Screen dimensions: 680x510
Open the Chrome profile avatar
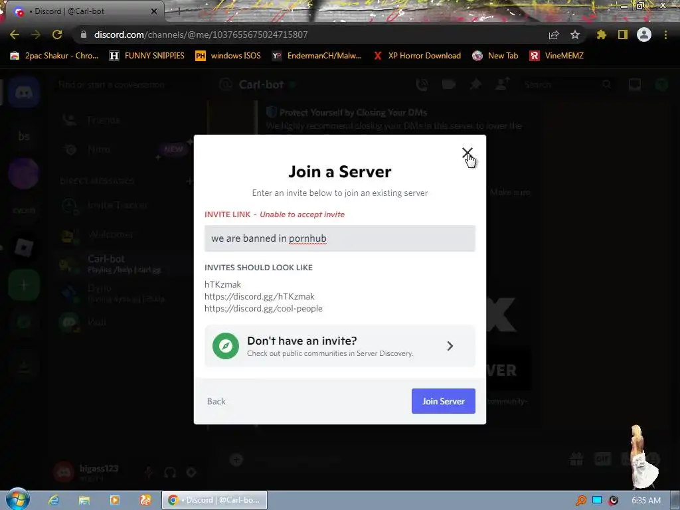[644, 35]
